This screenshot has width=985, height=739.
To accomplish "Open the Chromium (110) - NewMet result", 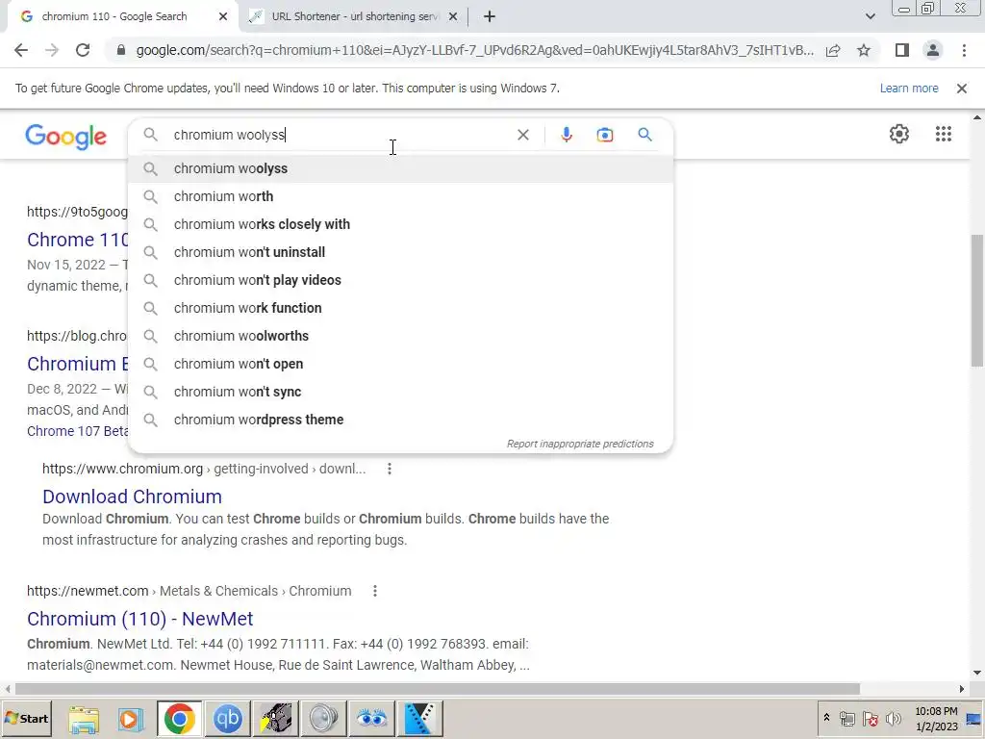I will coord(140,619).
